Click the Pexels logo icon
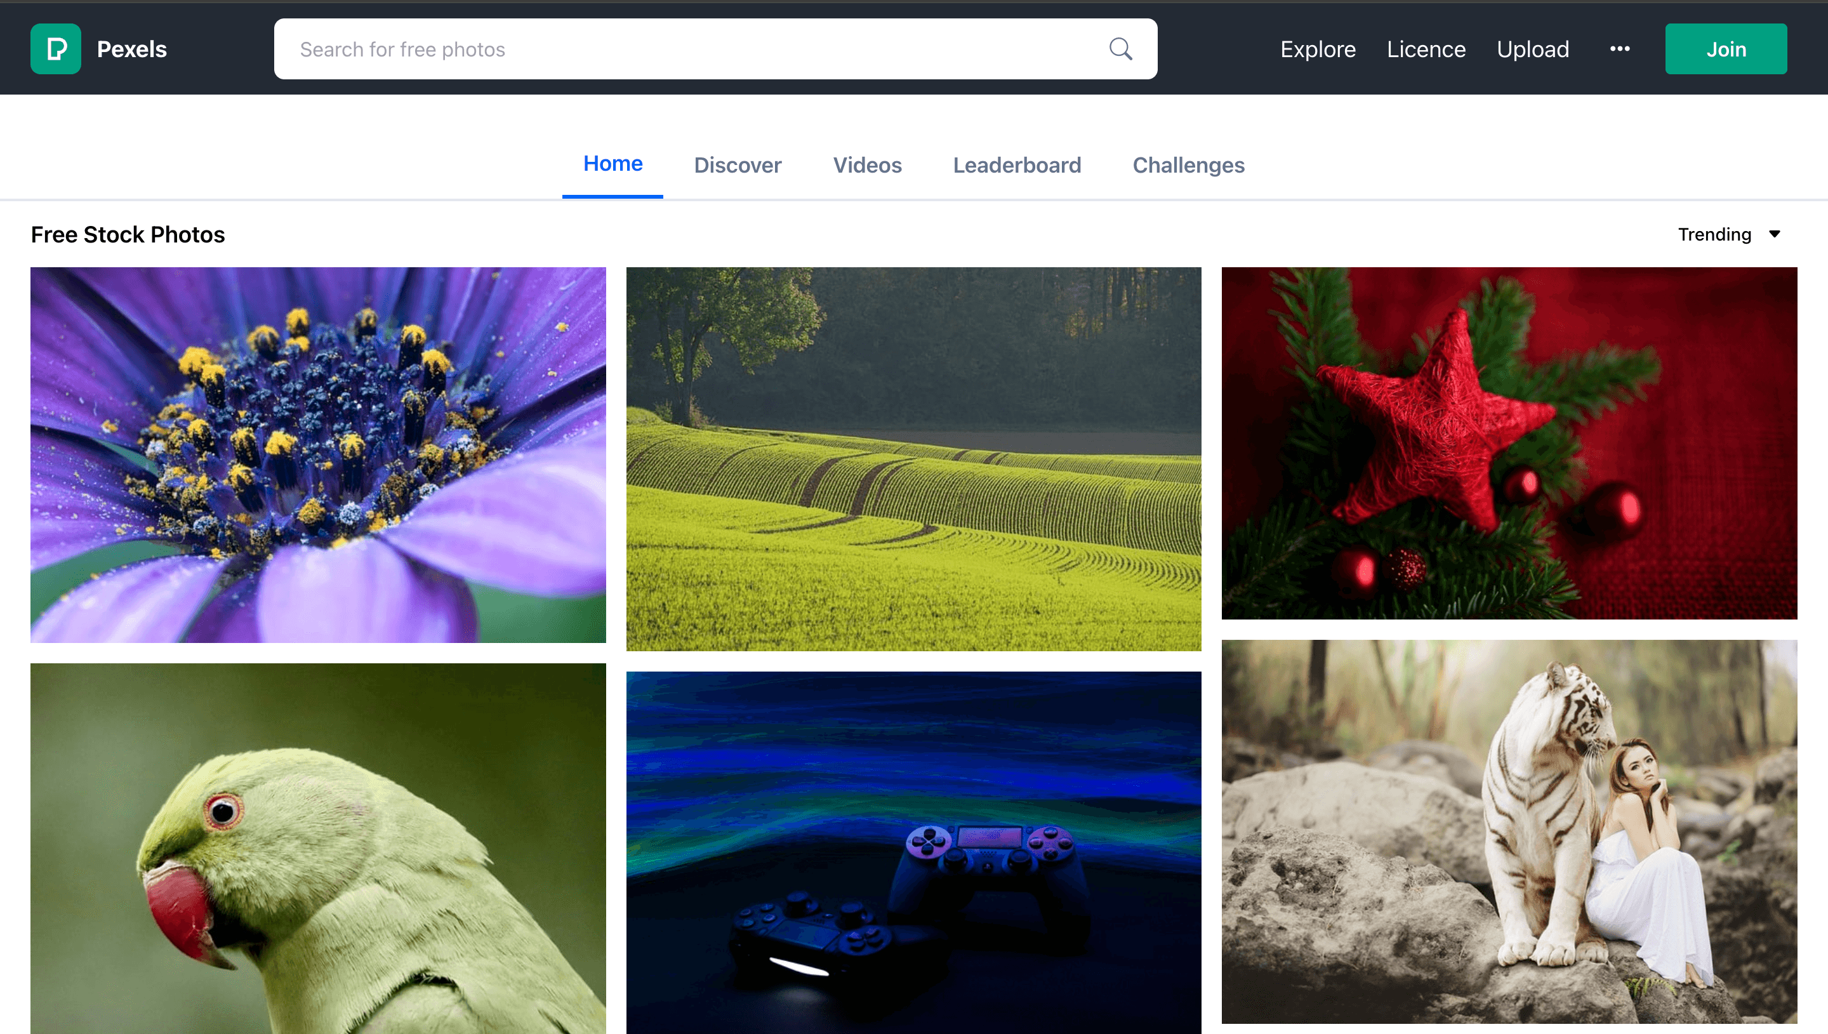Viewport: 1828px width, 1034px height. [x=55, y=49]
